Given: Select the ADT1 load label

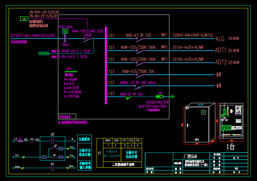Looking at the screenshot, I should pyautogui.click(x=221, y=51).
